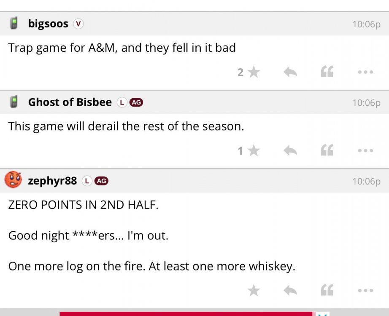Open zephyr88's user profile

coord(52,181)
